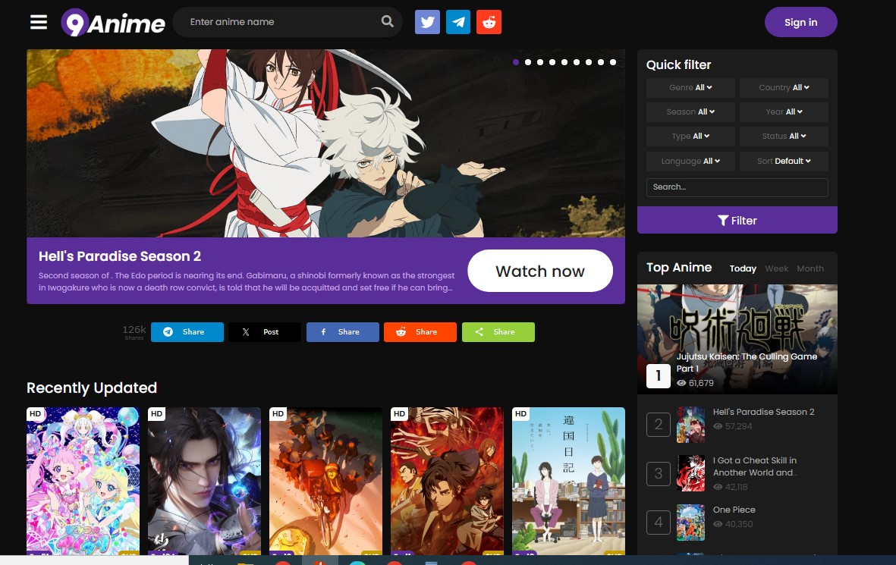Select the second carousel dot

pyautogui.click(x=528, y=62)
